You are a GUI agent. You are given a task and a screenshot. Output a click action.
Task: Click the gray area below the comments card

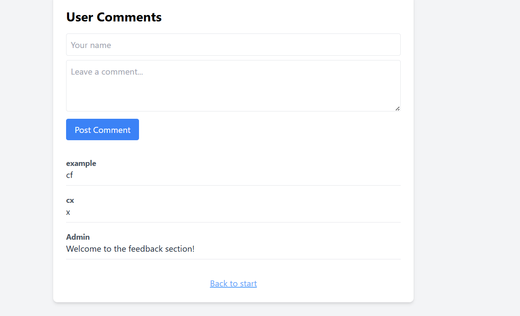coord(233,310)
